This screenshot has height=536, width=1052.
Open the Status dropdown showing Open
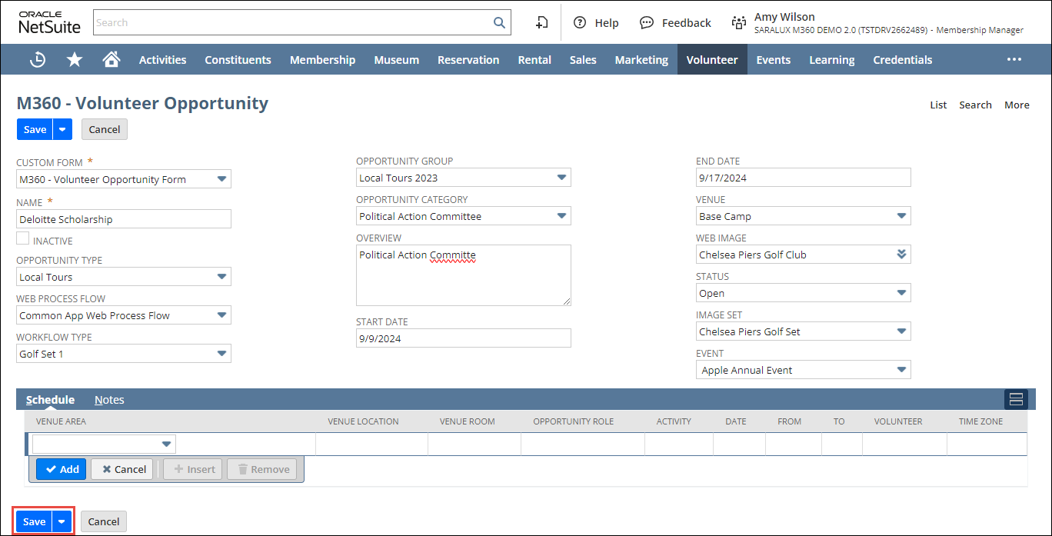click(x=901, y=293)
